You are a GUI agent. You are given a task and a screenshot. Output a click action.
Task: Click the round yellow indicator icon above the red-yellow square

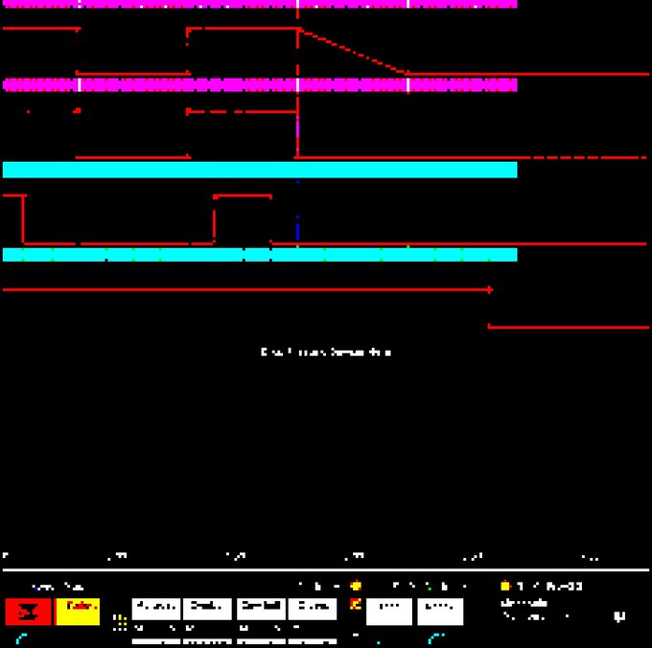point(356,586)
